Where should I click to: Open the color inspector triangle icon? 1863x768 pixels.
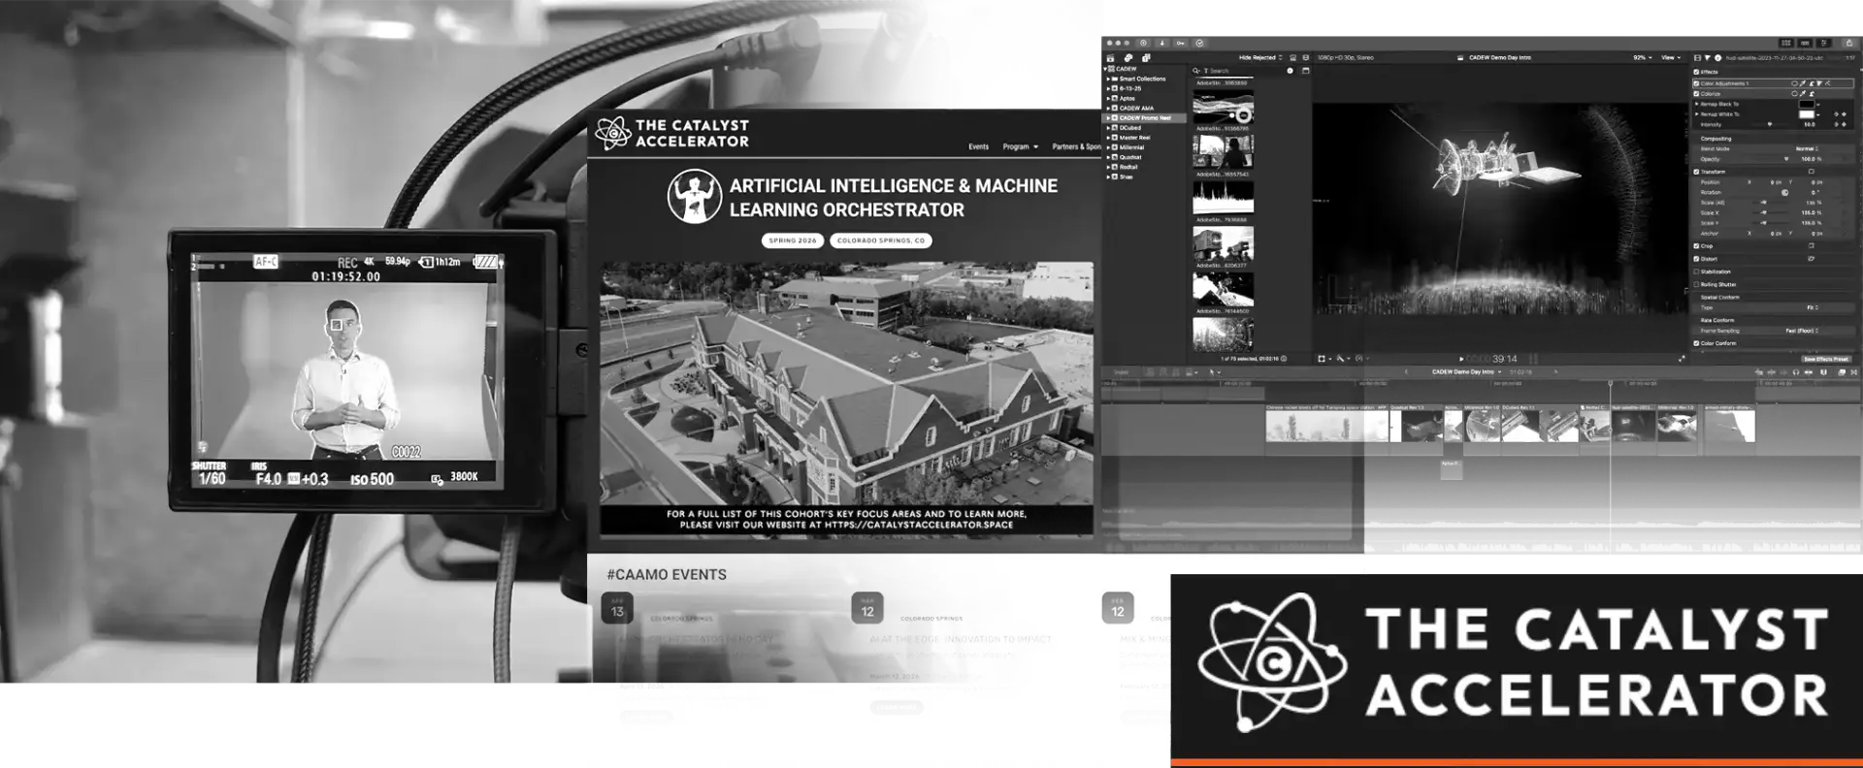pos(1707,58)
